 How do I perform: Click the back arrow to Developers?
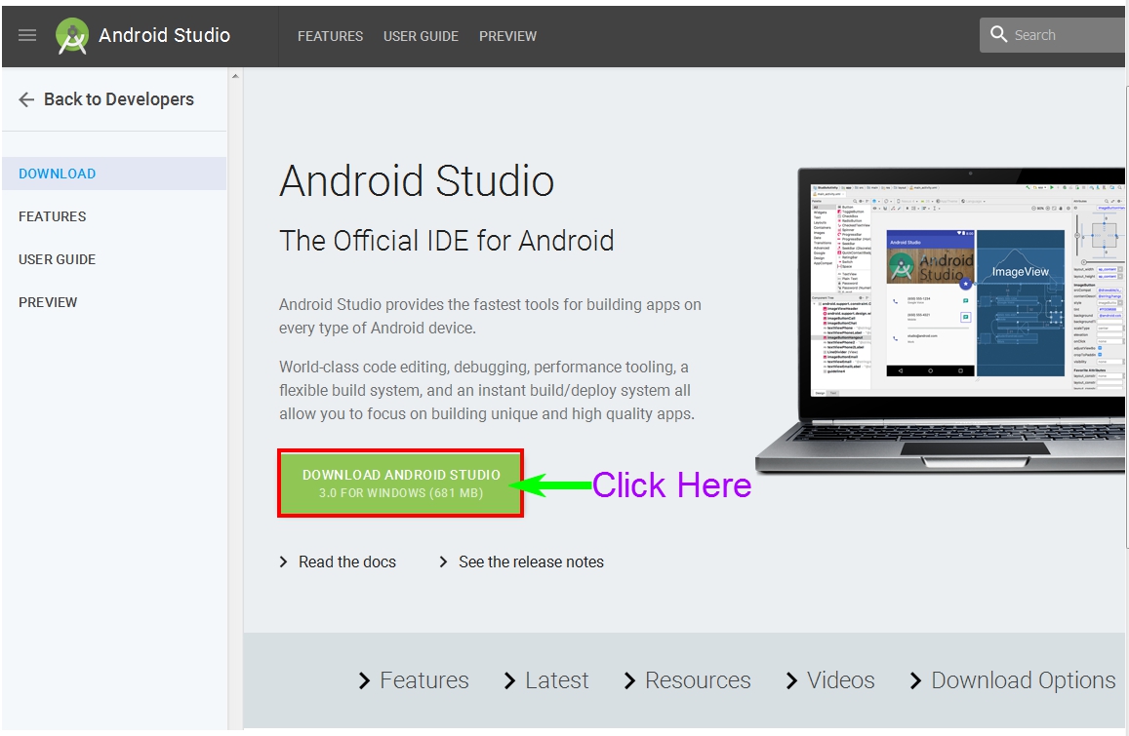point(26,98)
